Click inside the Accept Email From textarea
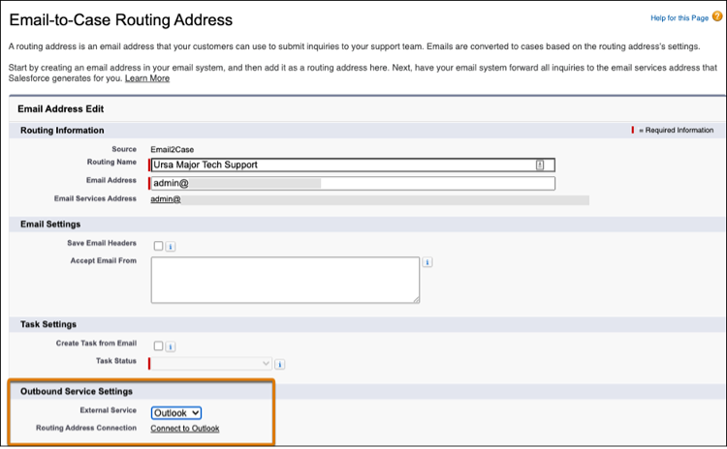The image size is (727, 449). [x=285, y=280]
